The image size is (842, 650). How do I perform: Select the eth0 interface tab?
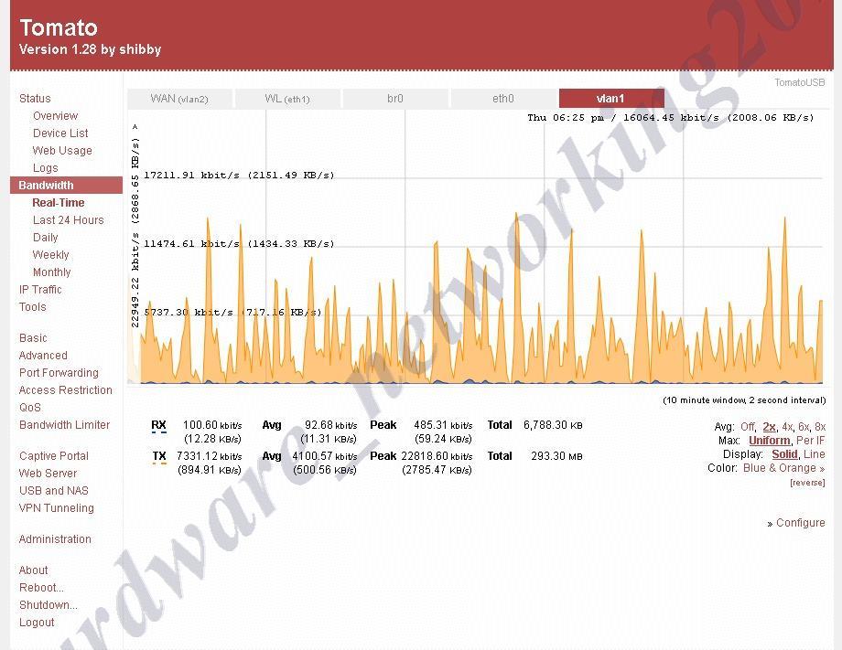point(503,99)
